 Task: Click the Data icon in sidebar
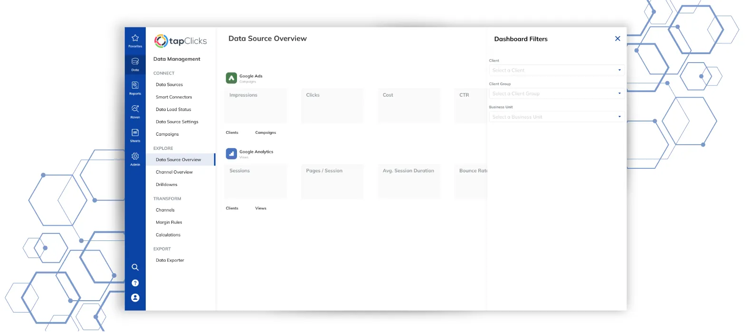point(135,64)
